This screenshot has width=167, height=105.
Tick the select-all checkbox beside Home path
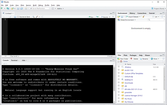coord(118,61)
